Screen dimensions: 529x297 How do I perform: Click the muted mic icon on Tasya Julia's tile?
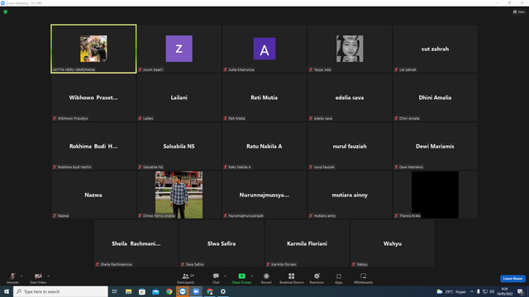coord(311,69)
